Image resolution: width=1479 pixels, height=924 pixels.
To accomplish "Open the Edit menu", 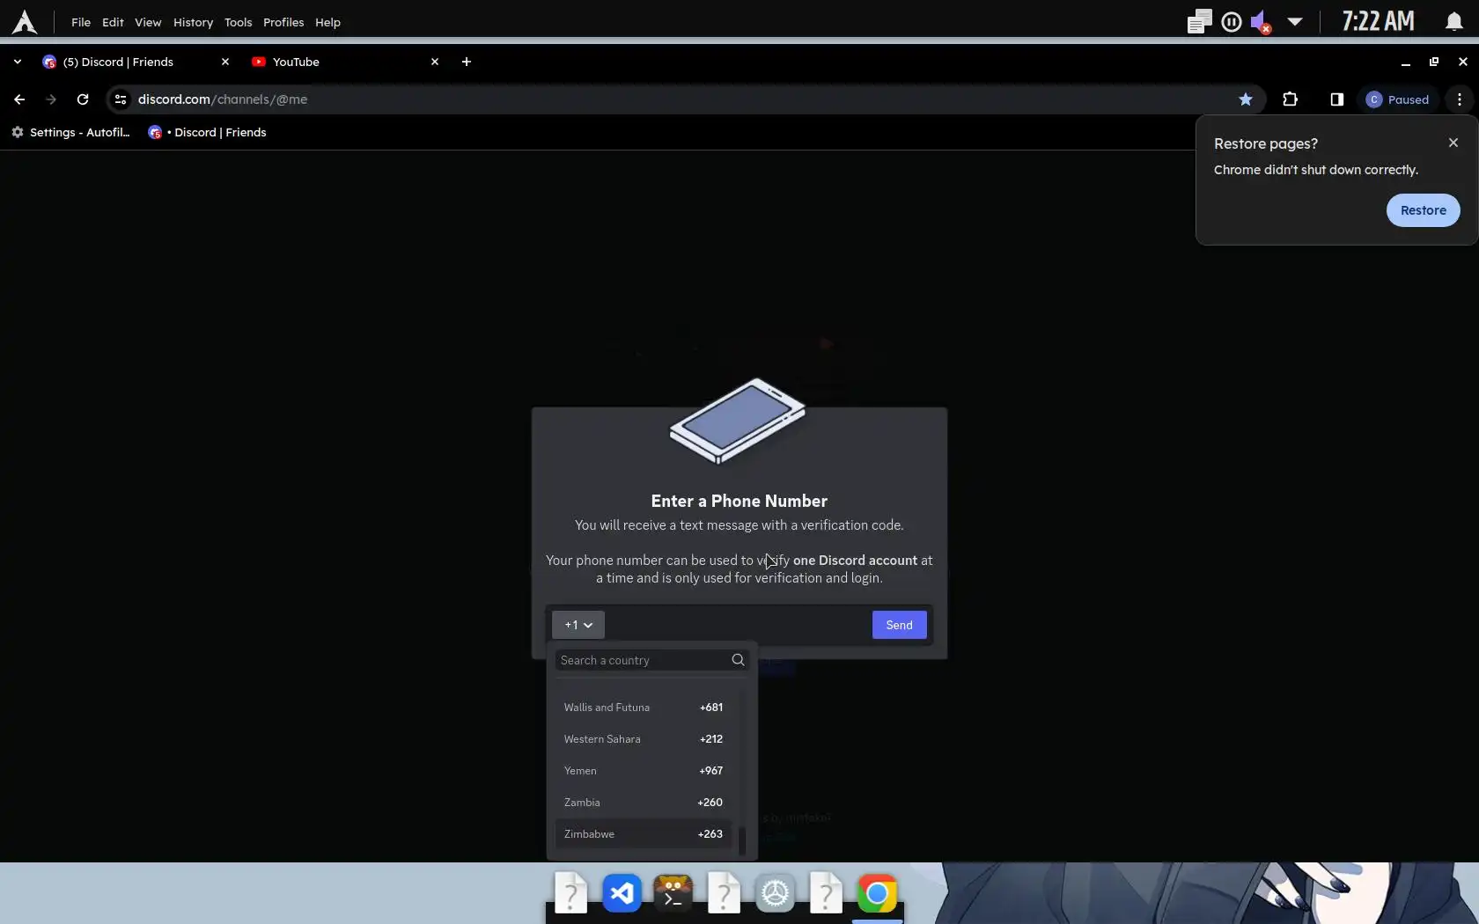I will [113, 22].
